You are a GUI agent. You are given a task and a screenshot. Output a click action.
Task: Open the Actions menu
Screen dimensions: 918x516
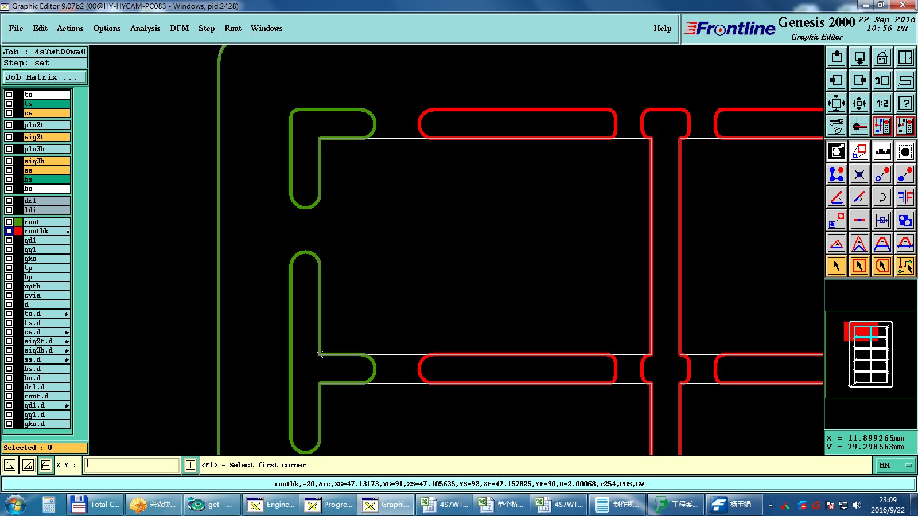coord(70,28)
